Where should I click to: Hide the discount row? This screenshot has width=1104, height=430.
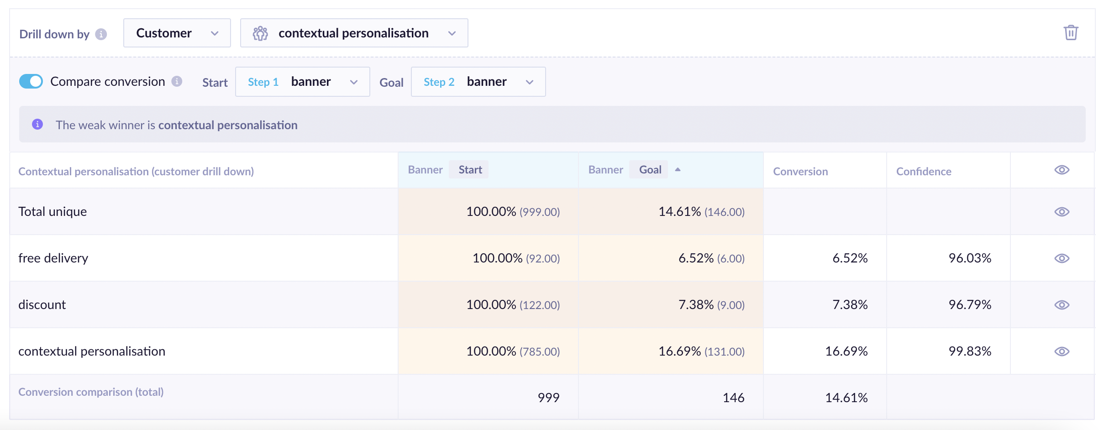pos(1062,305)
